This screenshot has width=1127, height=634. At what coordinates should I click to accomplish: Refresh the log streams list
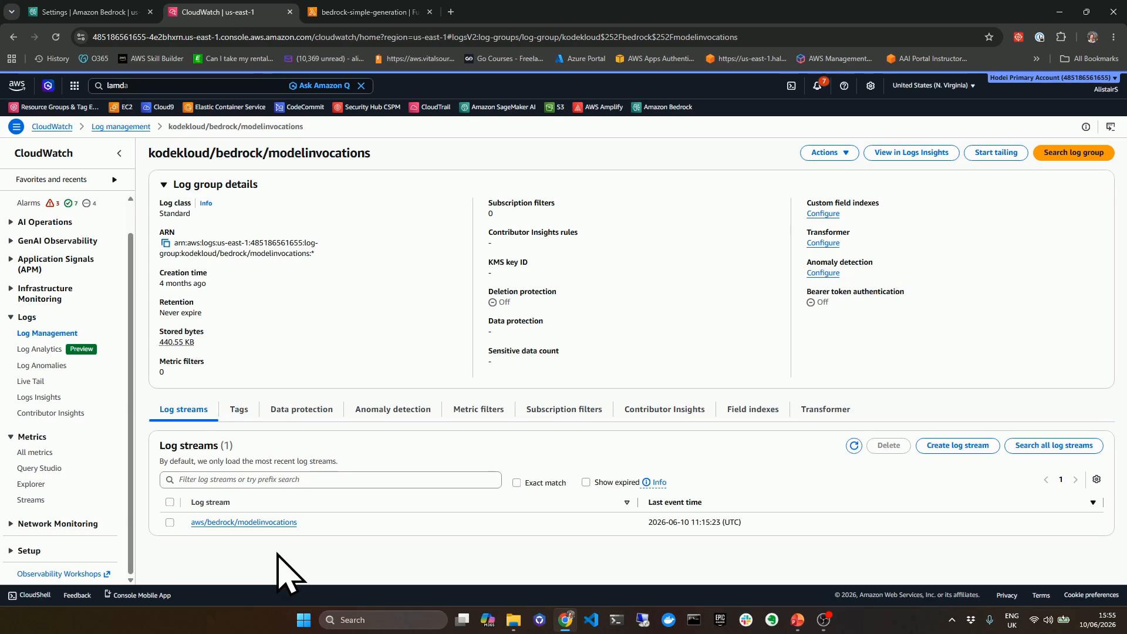tap(854, 446)
